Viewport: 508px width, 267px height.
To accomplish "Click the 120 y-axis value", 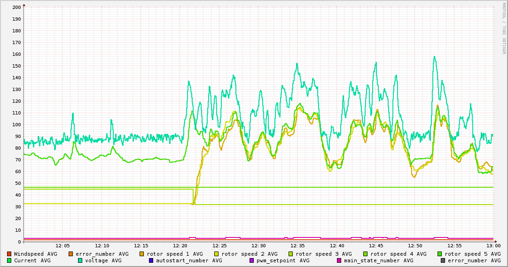I will 17,101.
